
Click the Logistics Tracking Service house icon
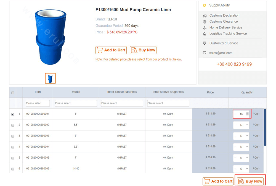pyautogui.click(x=205, y=34)
